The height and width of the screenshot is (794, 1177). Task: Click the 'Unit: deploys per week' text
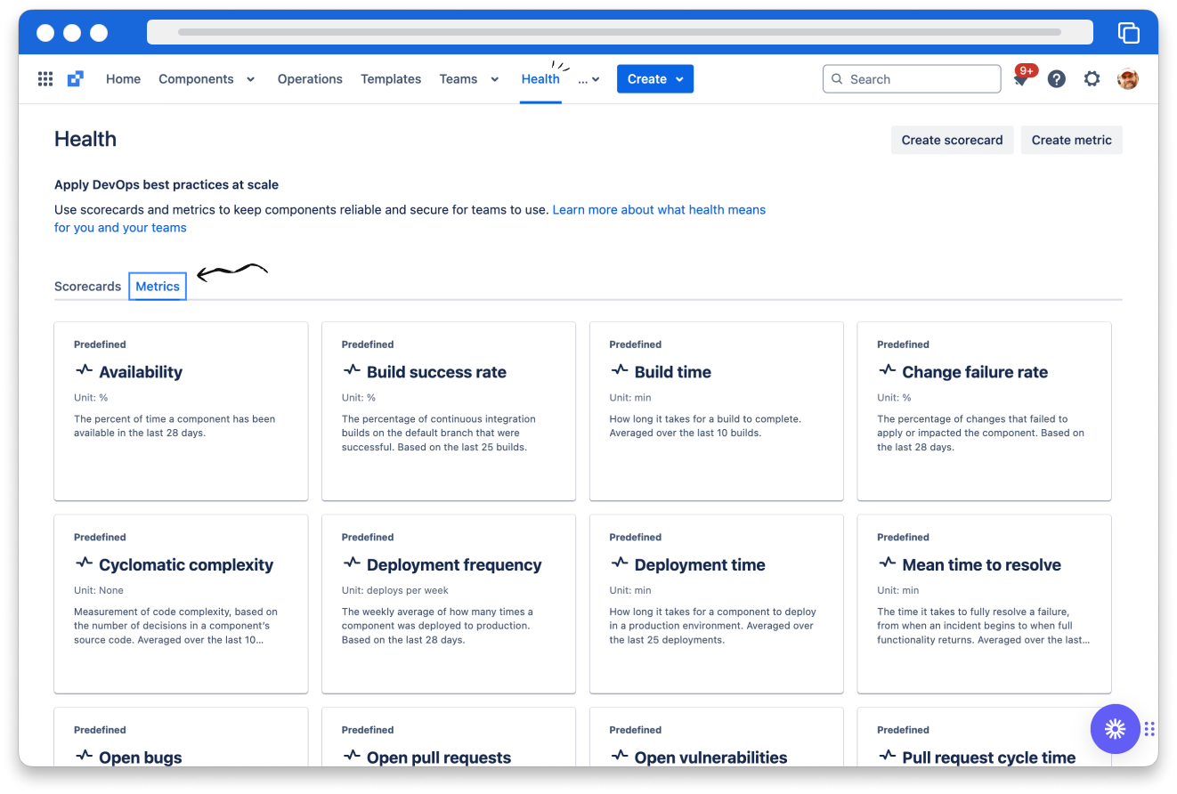[395, 590]
